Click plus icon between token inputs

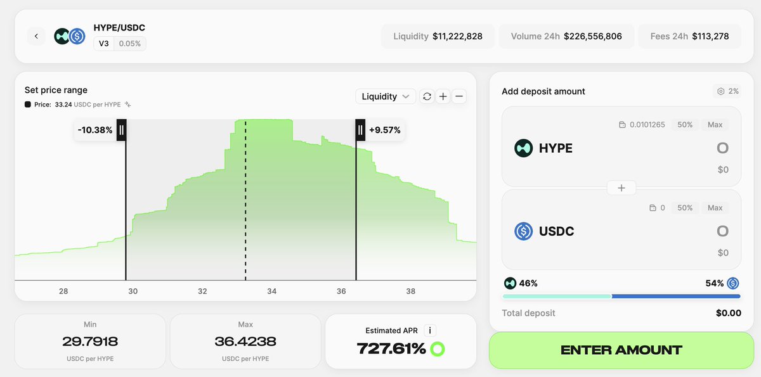click(x=621, y=188)
